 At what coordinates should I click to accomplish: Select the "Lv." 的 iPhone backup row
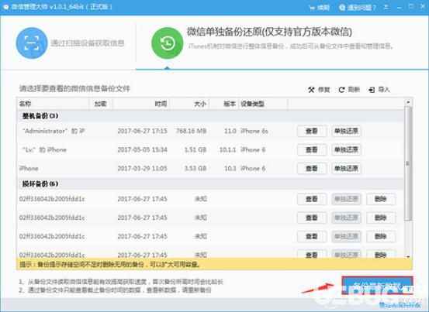(x=210, y=150)
